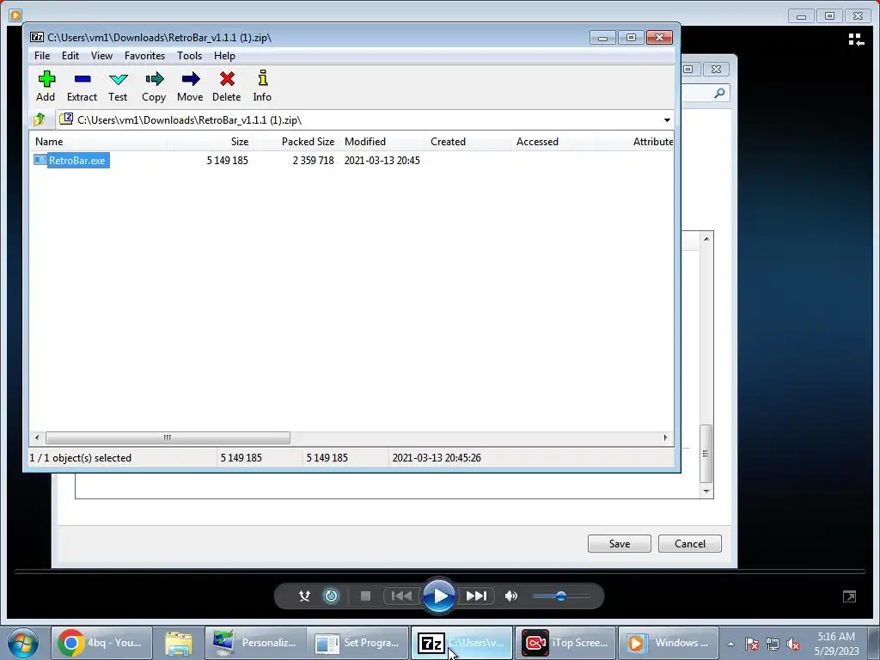Open the View menu
Image resolution: width=880 pixels, height=660 pixels.
(101, 56)
